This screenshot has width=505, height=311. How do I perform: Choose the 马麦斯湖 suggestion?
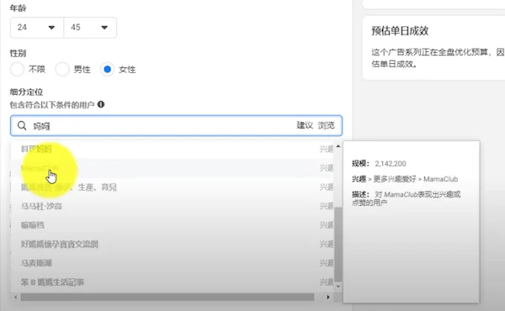[173, 263]
